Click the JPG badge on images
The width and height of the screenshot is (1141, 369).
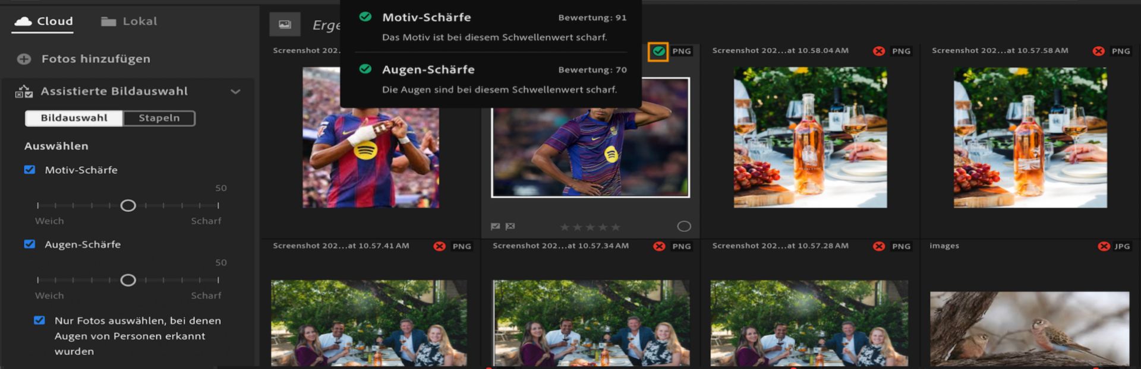point(1122,246)
